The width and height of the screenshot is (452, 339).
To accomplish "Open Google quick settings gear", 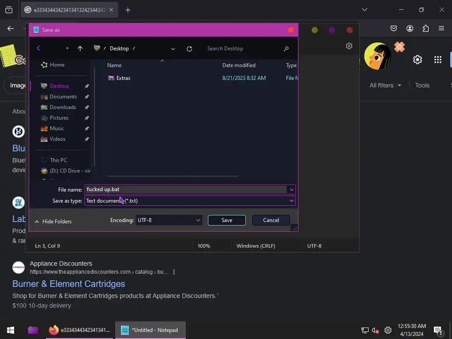I will [x=418, y=60].
